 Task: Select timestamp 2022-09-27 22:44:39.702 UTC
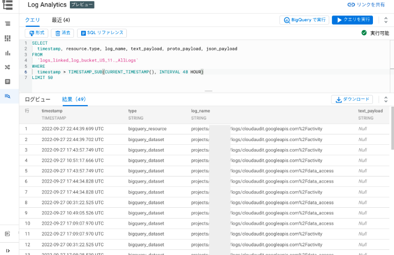click(x=72, y=140)
